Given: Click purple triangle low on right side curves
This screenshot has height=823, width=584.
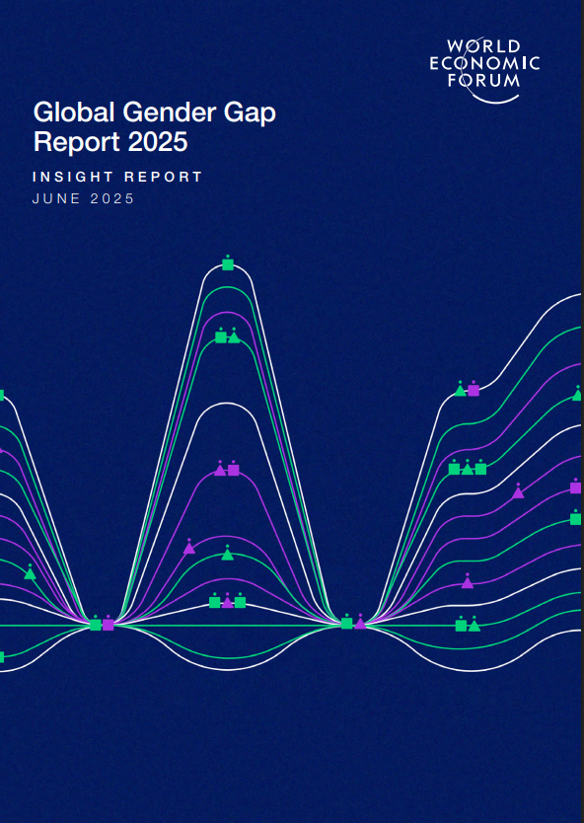Looking at the screenshot, I should pos(468,582).
